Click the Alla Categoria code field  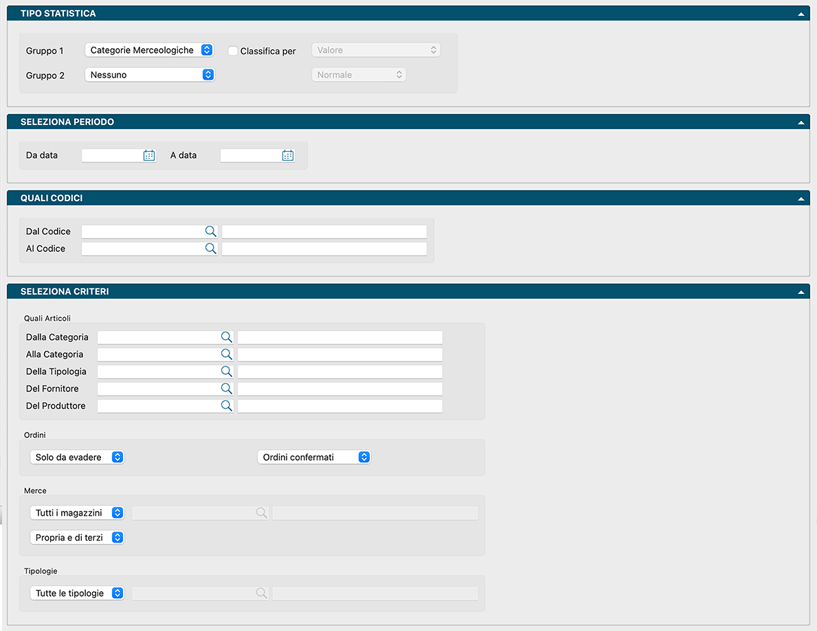[x=158, y=354]
